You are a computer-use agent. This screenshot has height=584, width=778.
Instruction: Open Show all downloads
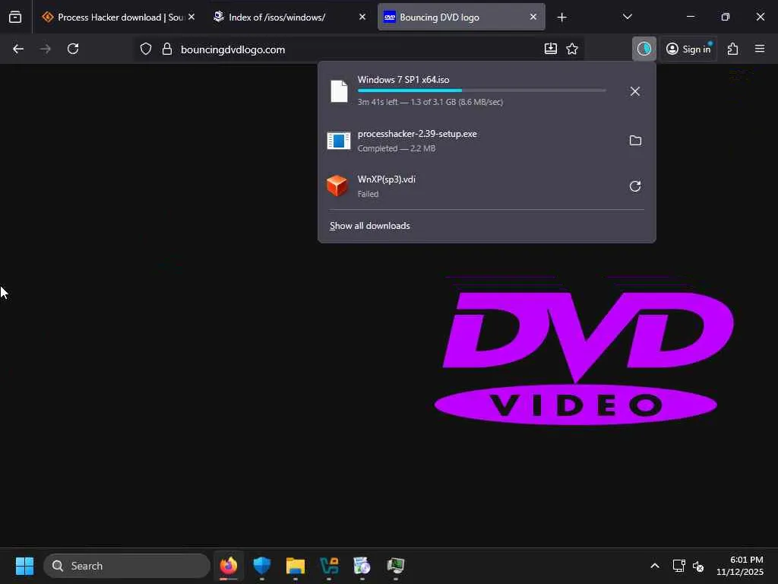click(x=370, y=226)
